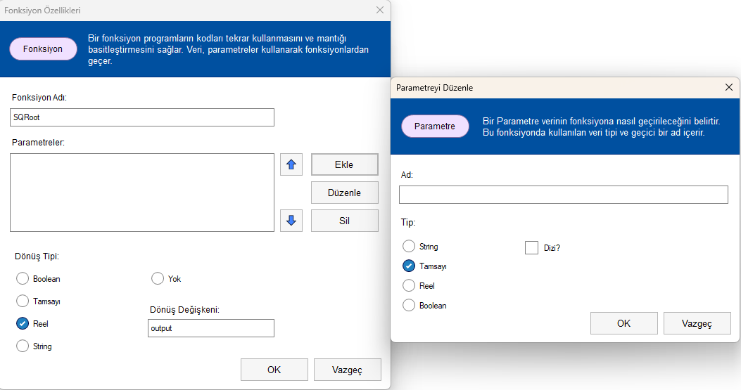Move parameter down with blue down arrow
The height and width of the screenshot is (390, 741).
[291, 221]
